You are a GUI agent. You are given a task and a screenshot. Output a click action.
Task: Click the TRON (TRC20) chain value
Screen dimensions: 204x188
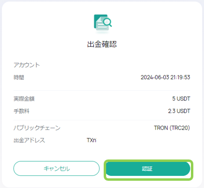[172, 128]
